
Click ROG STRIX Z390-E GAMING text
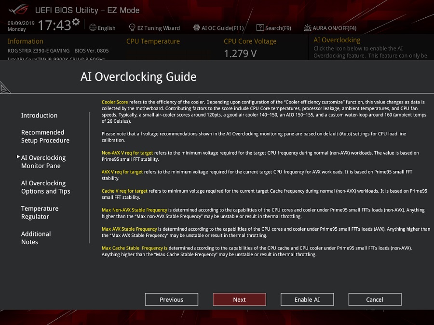(x=39, y=51)
